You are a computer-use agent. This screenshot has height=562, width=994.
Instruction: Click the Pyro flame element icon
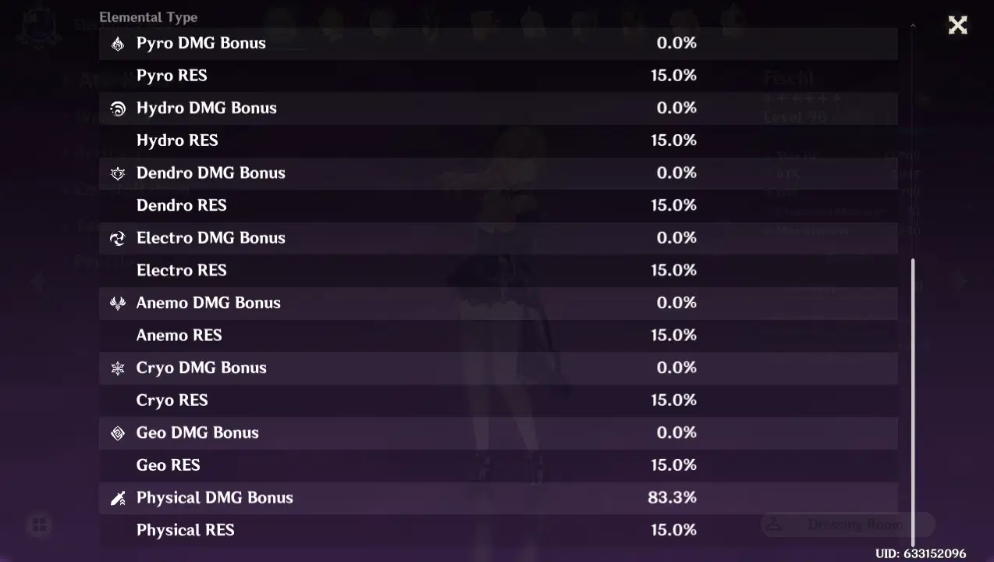pos(117,43)
